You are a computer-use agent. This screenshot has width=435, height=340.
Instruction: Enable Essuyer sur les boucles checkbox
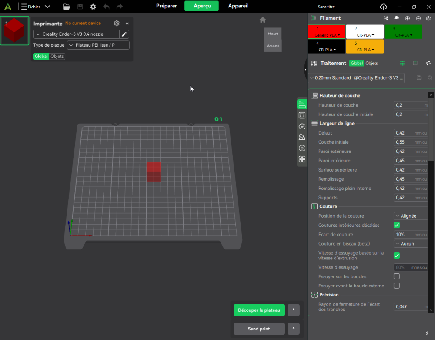(x=397, y=276)
